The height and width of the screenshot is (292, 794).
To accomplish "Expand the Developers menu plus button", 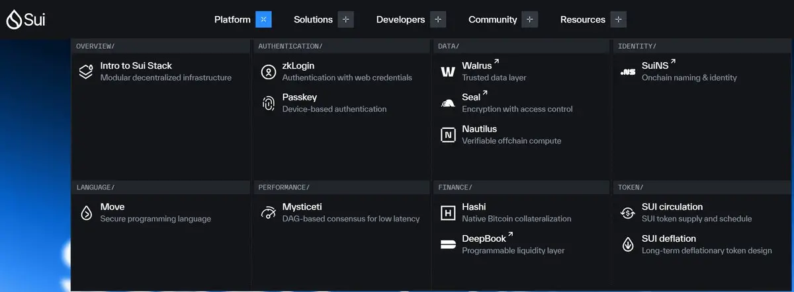I will pos(437,19).
